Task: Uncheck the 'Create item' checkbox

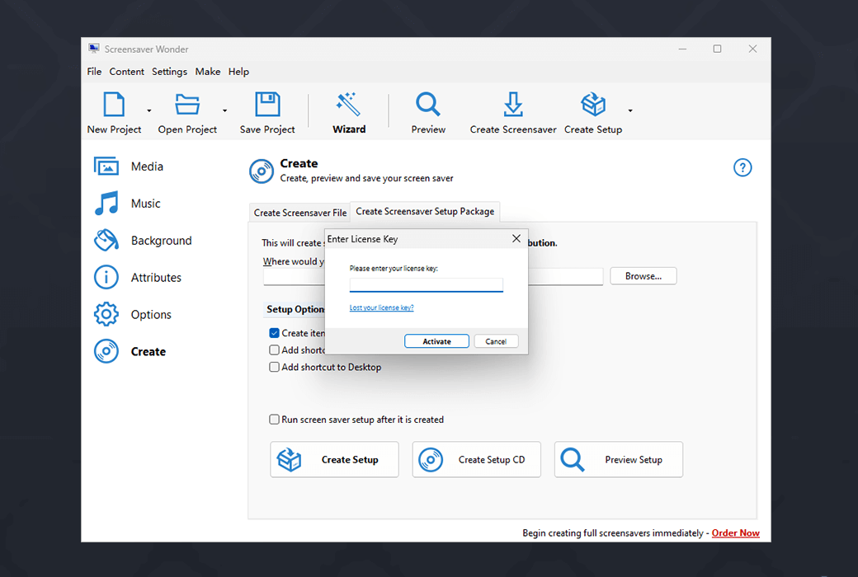Action: click(274, 333)
